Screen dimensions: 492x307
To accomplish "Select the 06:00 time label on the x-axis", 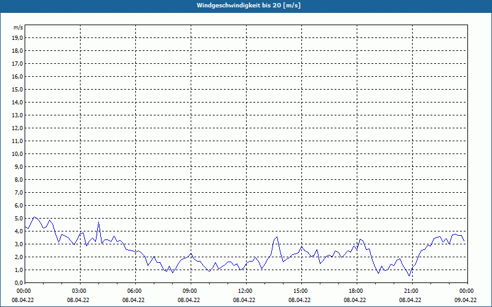I will click(x=135, y=291).
